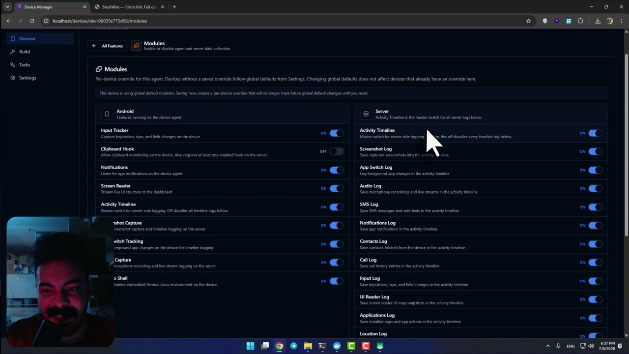The width and height of the screenshot is (629, 354).
Task: Bookmark this page with star icon
Action: (528, 21)
